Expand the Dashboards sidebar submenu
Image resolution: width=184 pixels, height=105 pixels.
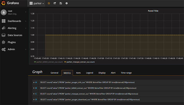pos(26,21)
